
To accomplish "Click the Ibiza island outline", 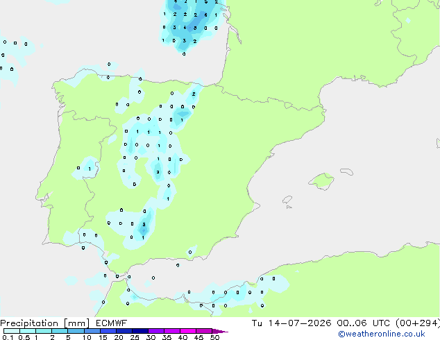I will point(287,200).
